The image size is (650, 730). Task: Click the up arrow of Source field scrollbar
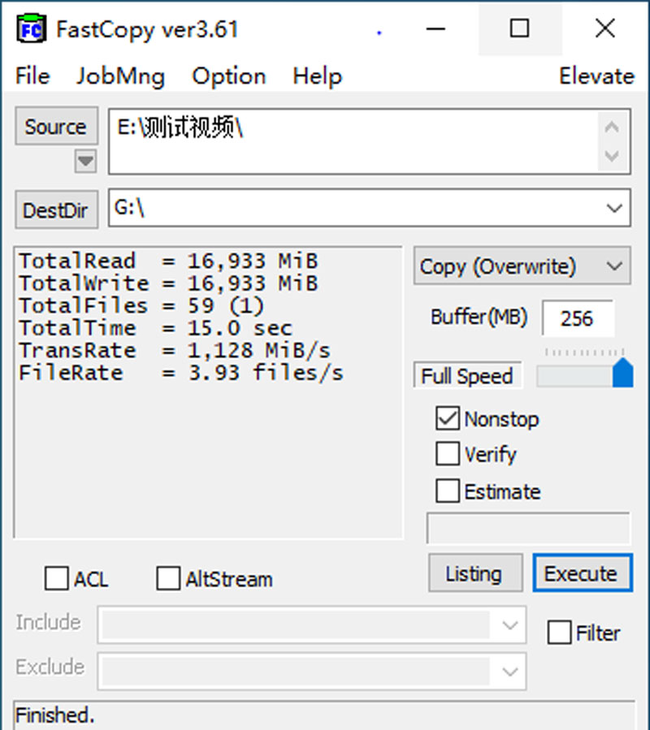pyautogui.click(x=612, y=127)
